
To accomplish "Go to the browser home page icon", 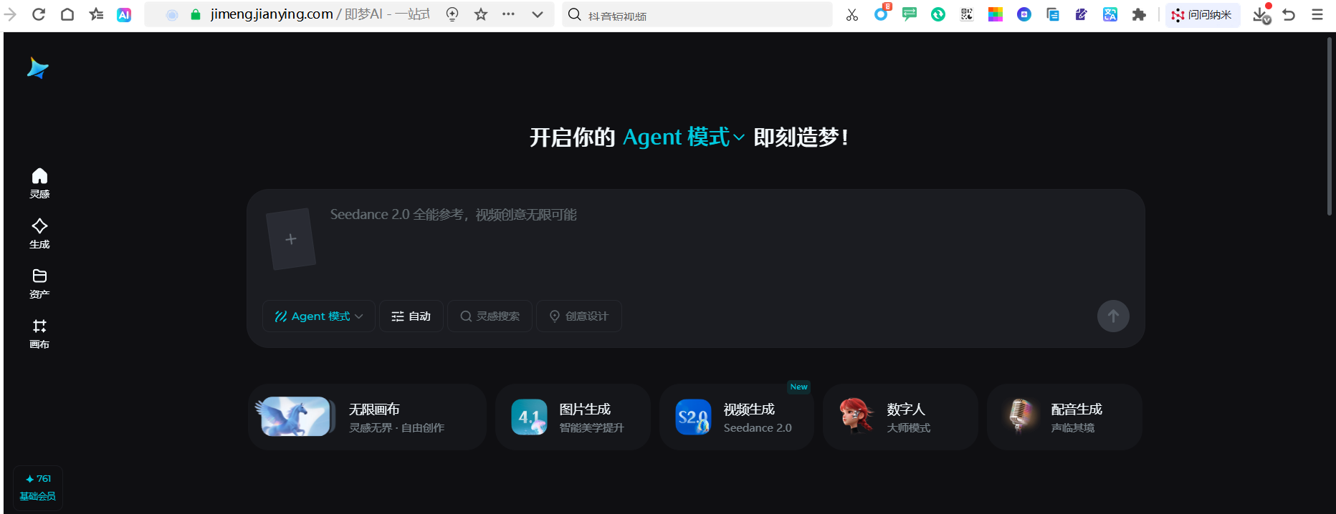I will (67, 14).
